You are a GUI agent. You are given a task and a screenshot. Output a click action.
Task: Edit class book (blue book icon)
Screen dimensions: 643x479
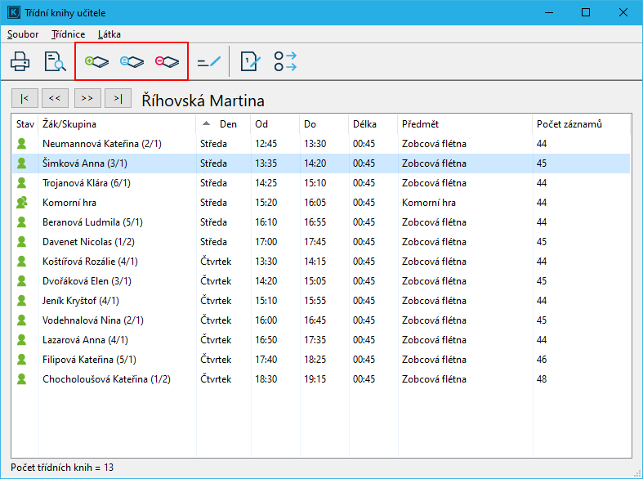pyautogui.click(x=132, y=61)
